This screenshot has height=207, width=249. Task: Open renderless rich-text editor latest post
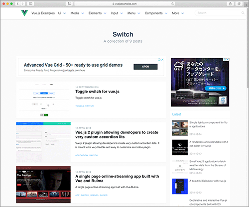pyautogui.click(x=209, y=144)
